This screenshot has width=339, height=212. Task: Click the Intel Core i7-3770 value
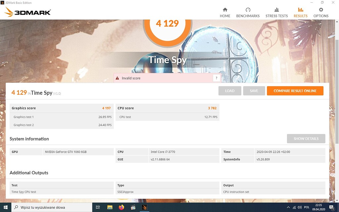[163, 152]
